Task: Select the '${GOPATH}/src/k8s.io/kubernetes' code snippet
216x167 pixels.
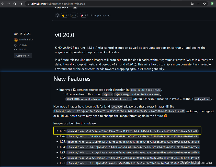Action: pyautogui.click(x=137, y=94)
